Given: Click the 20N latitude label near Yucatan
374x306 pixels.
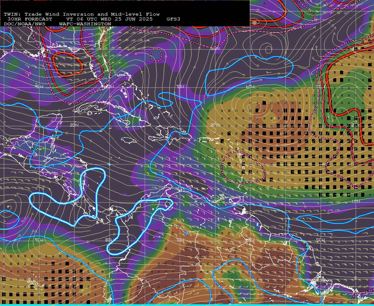Looking at the screenshot, I should click(74, 125).
